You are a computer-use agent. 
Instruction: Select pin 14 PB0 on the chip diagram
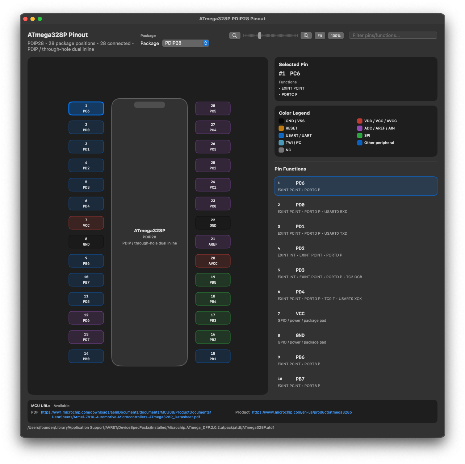click(86, 356)
